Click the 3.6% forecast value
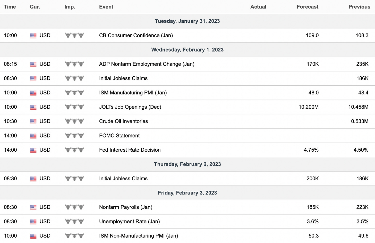The height and width of the screenshot is (243, 375). point(313,221)
